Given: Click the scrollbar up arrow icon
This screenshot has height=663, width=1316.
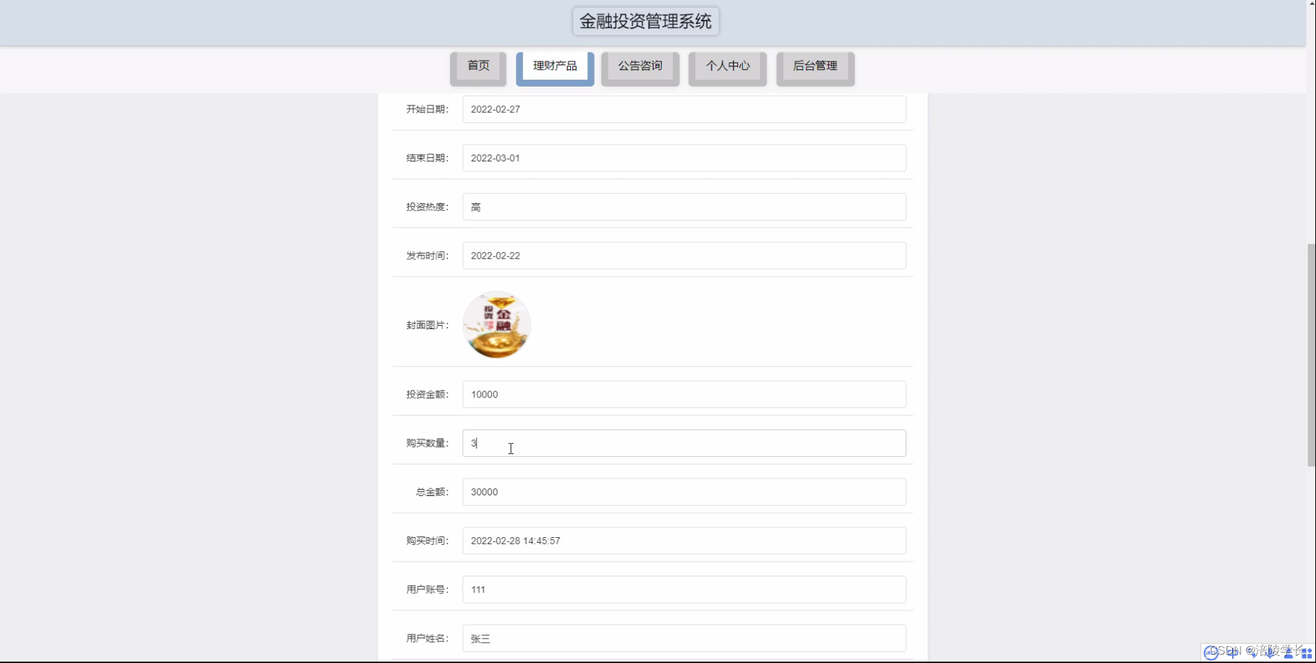Looking at the screenshot, I should tap(1310, 4).
